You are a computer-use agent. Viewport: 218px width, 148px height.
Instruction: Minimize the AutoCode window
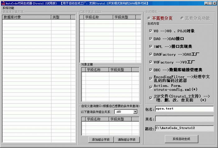pyautogui.click(x=206, y=3)
